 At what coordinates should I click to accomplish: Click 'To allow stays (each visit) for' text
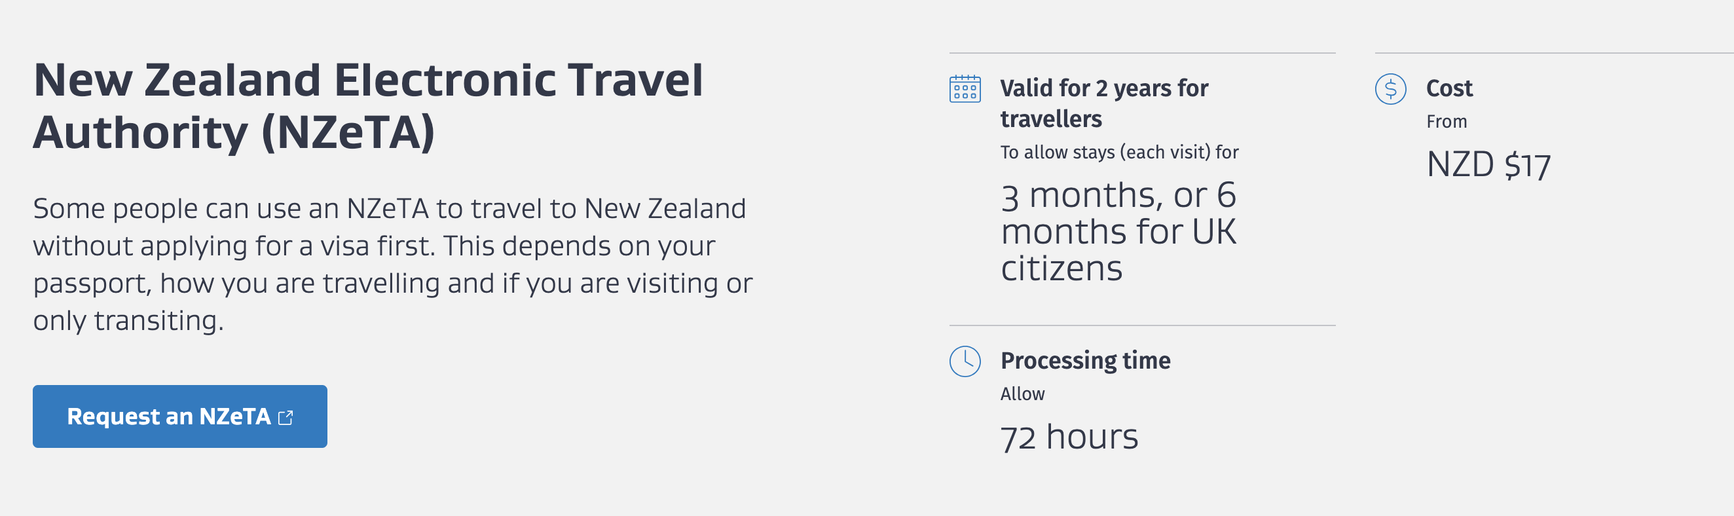pos(1118,152)
